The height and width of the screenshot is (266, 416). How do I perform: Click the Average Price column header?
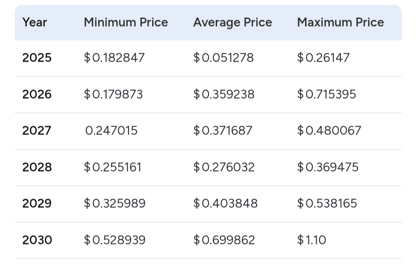(x=233, y=22)
